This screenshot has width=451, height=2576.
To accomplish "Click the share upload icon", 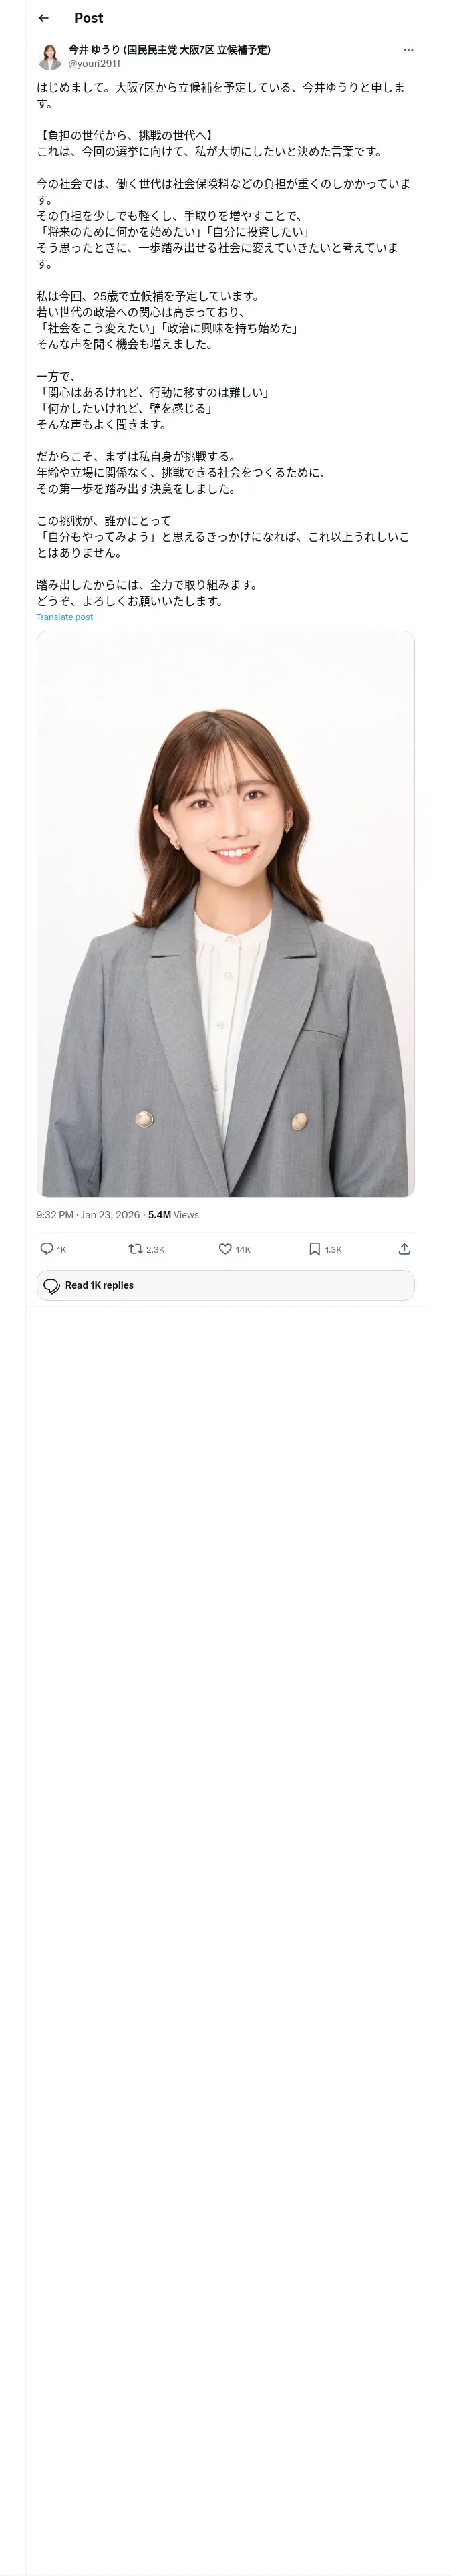I will pyautogui.click(x=404, y=1248).
